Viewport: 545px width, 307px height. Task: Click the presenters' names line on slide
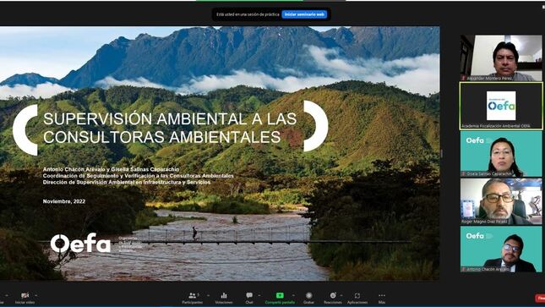[x=111, y=169]
